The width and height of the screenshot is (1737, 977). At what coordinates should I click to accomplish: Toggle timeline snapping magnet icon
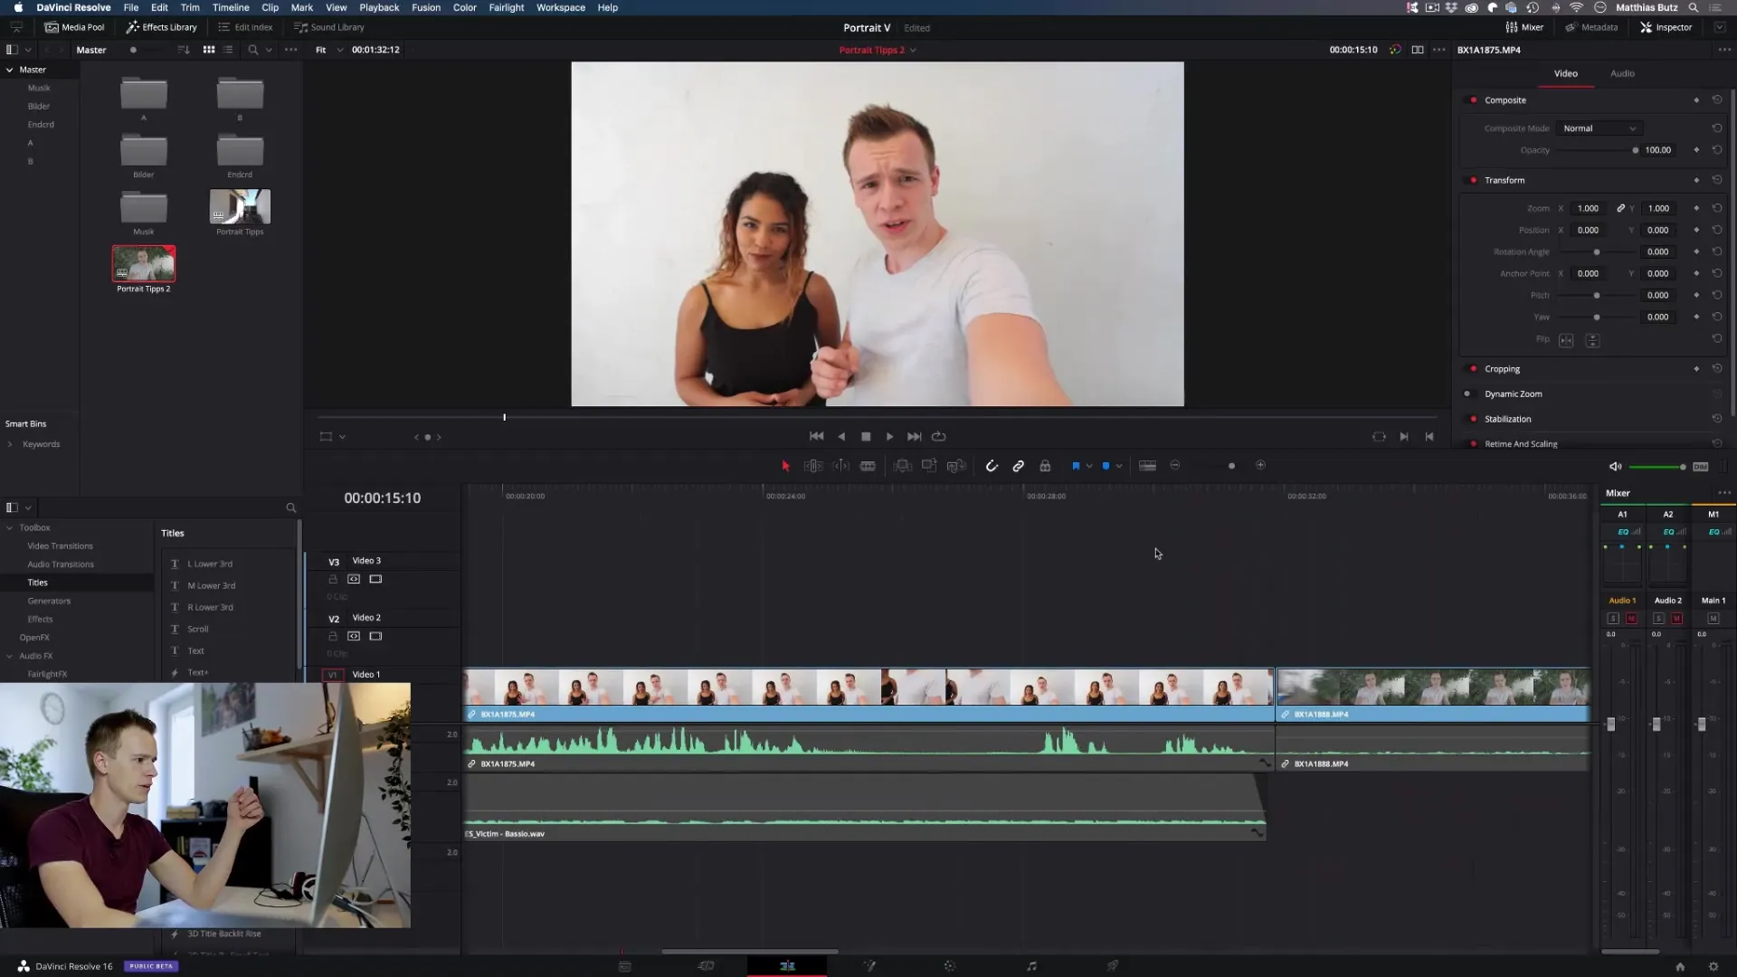click(992, 466)
